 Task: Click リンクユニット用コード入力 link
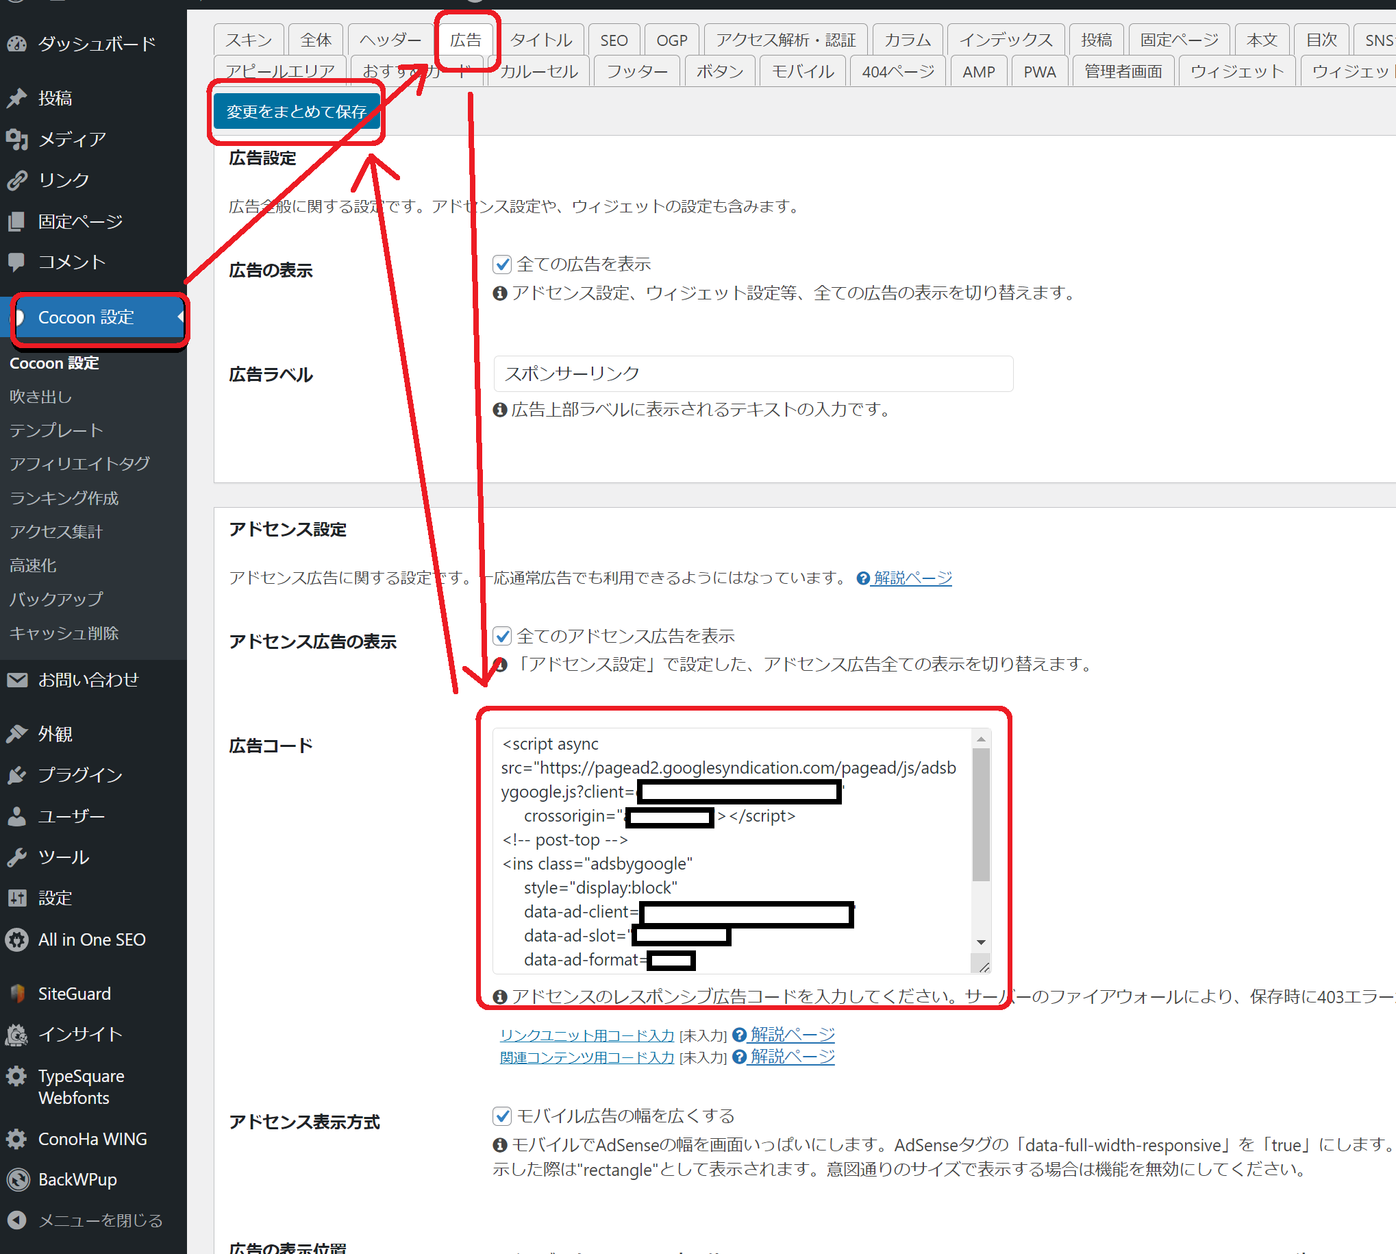(586, 1034)
